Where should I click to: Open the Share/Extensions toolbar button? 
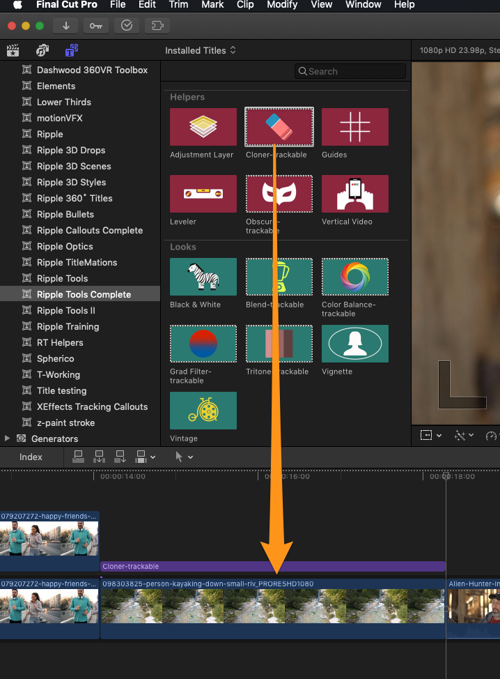tap(157, 26)
